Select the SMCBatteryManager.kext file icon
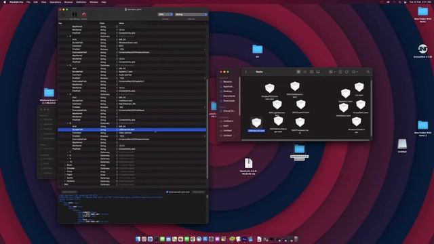Screen dimensions: 434x244 click(x=278, y=121)
